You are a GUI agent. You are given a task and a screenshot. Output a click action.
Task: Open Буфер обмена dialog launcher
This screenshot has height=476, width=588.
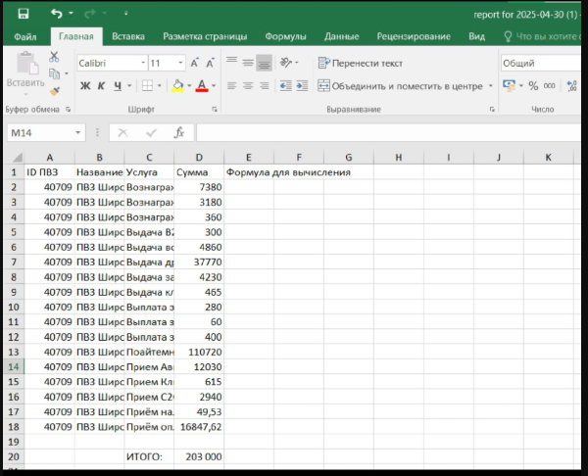point(68,110)
